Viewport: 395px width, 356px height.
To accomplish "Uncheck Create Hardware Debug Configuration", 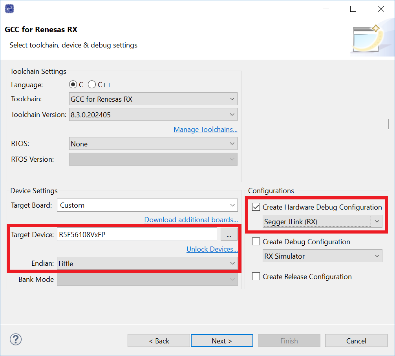I will [x=256, y=207].
